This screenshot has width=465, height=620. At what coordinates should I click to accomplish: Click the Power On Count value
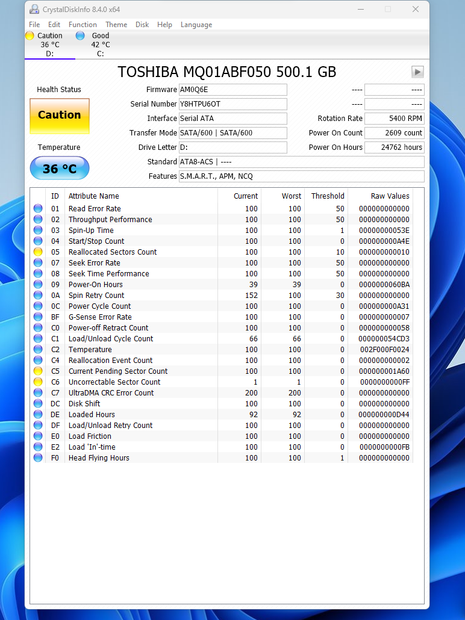click(394, 133)
